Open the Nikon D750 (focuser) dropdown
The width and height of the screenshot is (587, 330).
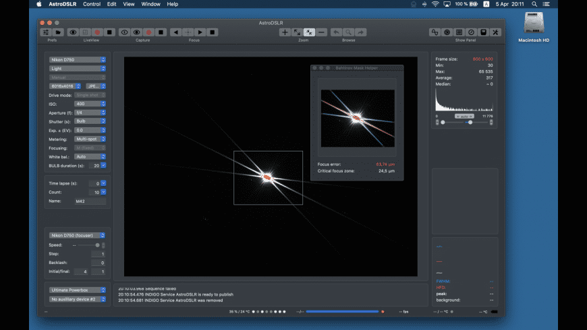(78, 236)
